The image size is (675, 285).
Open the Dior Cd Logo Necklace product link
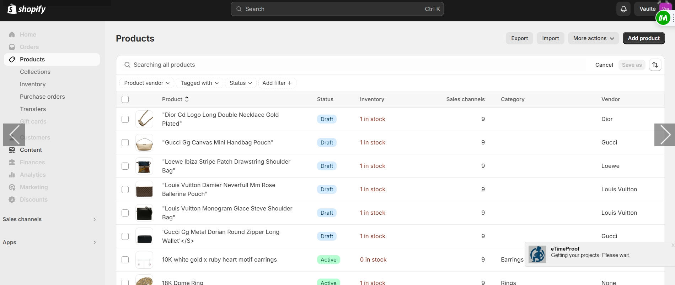220,119
